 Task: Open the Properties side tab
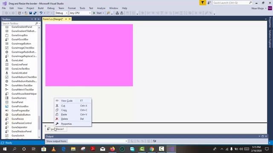(270, 22)
